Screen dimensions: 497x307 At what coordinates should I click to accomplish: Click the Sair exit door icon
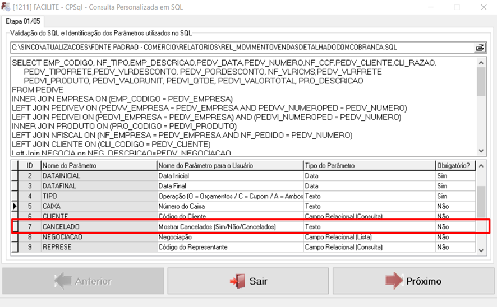tap(238, 281)
